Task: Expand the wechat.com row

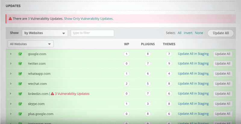Action: coord(11,84)
